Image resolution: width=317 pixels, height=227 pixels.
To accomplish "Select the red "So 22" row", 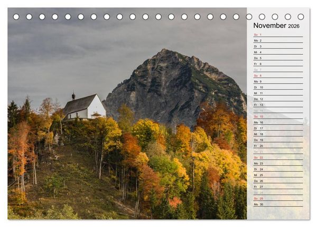I will tap(278, 157).
